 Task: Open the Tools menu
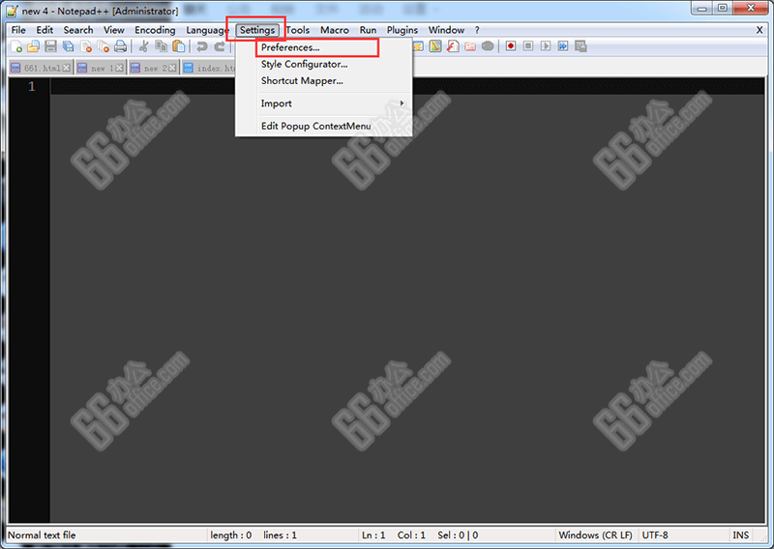click(298, 30)
